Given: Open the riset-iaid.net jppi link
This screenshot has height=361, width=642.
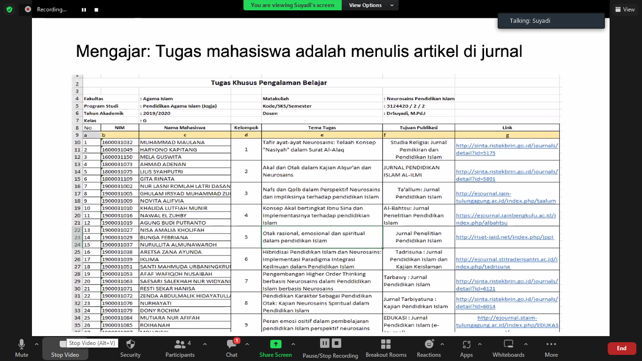Looking at the screenshot, I should click(x=505, y=237).
